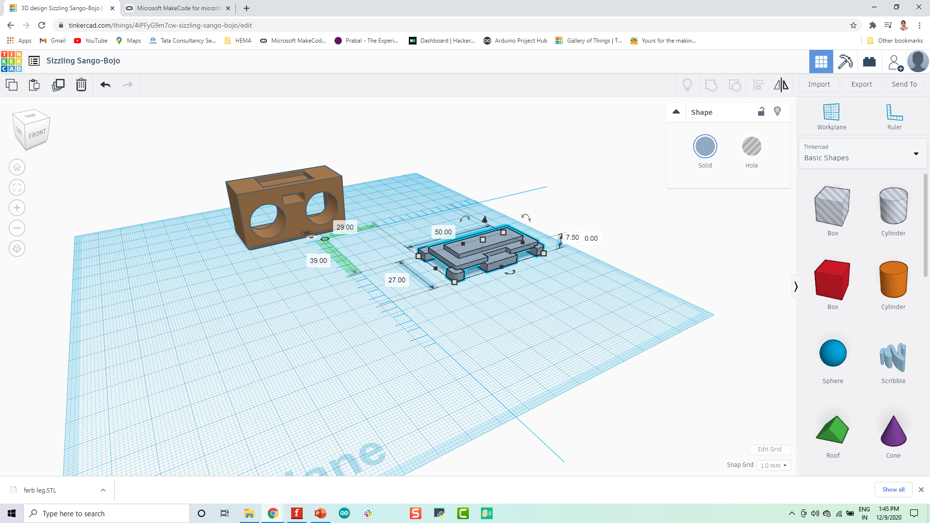Open the Export menu

861,84
